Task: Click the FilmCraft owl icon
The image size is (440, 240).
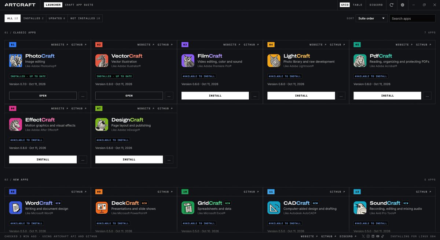Action: tap(188, 61)
